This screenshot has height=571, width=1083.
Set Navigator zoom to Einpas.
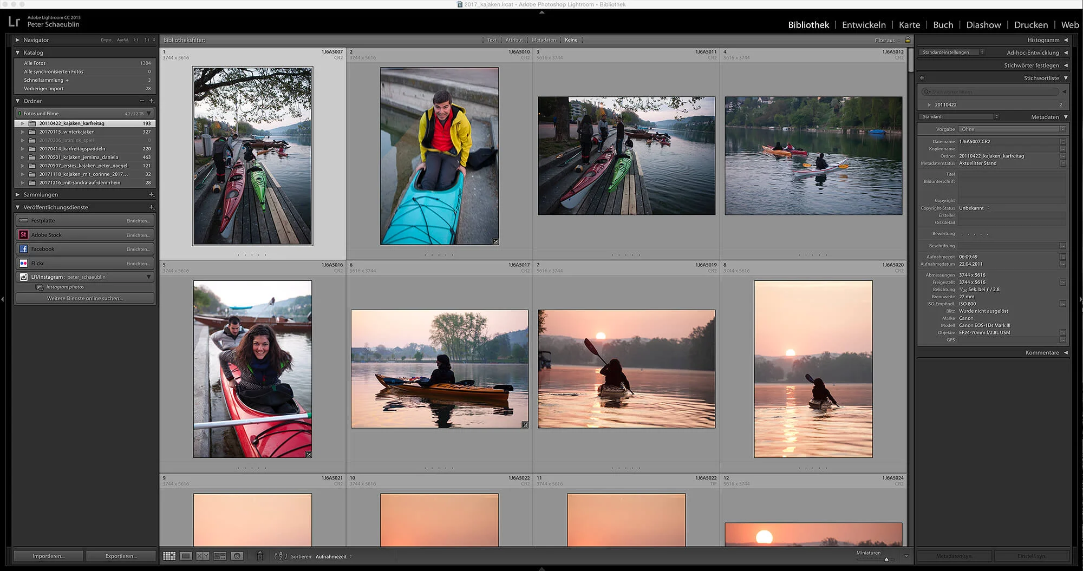click(x=106, y=40)
